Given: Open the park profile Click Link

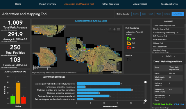Looking at the screenshot, I should pyautogui.click(x=179, y=104).
